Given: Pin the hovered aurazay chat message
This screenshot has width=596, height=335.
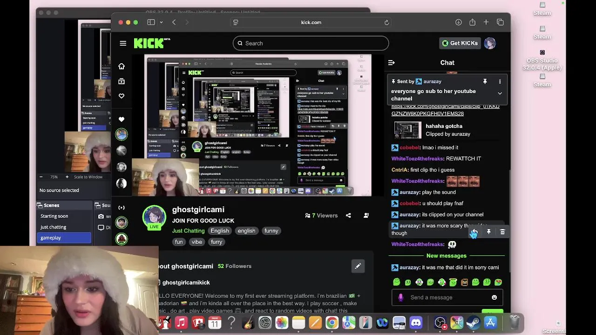Looking at the screenshot, I should (488, 231).
